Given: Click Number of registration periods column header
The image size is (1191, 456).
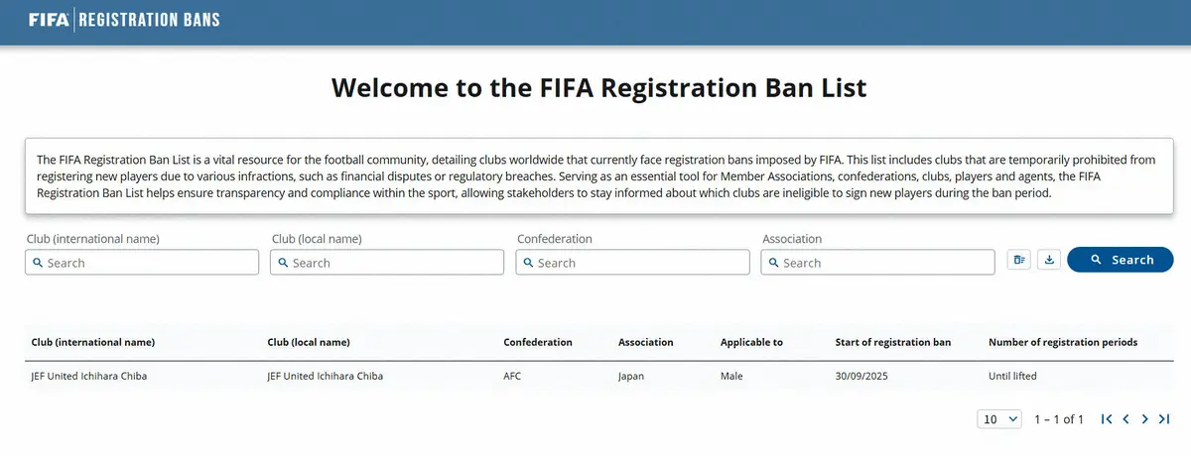Looking at the screenshot, I should click(x=1063, y=342).
